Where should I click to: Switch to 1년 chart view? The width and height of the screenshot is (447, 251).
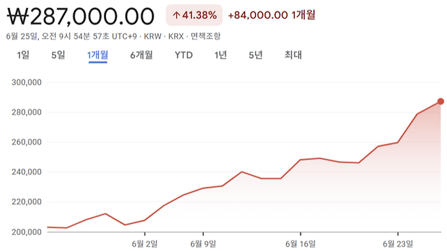pos(221,55)
